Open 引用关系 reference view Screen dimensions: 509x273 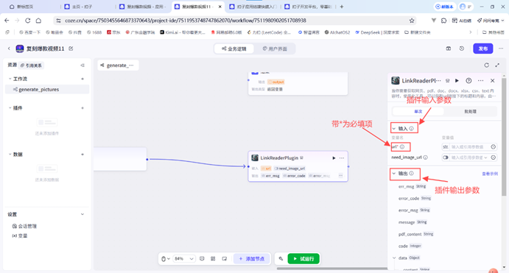31,65
